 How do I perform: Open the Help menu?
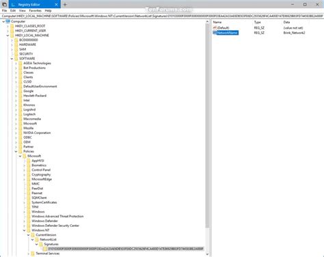[48, 11]
